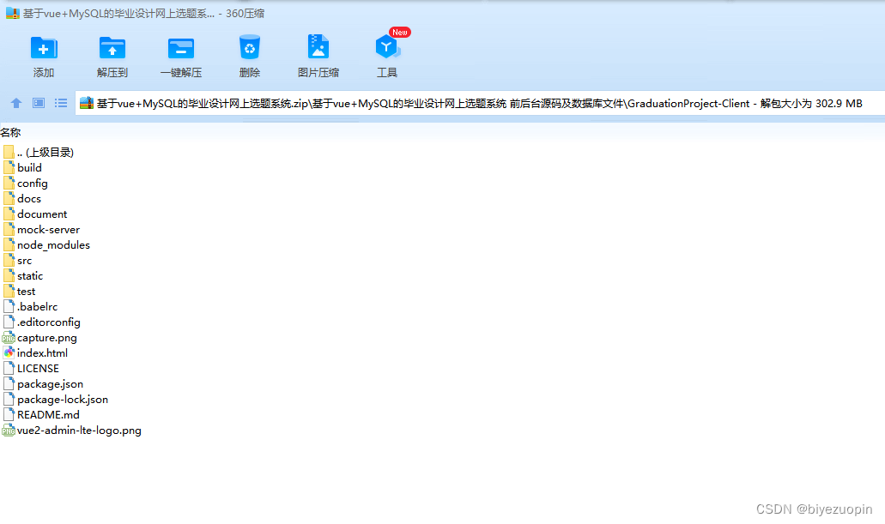Select the mock-server folder name

click(49, 230)
